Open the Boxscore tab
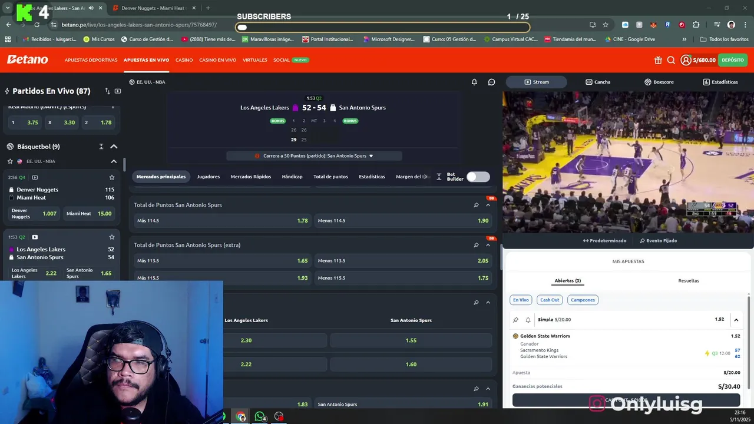Screen dimensions: 754x424 point(659,82)
